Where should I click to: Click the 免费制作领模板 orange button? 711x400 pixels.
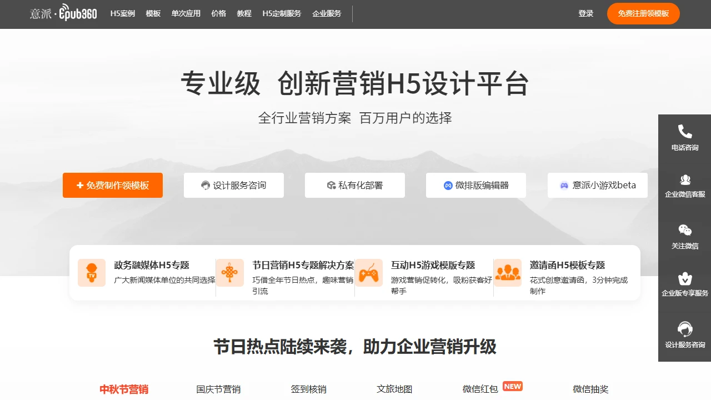[113, 185]
